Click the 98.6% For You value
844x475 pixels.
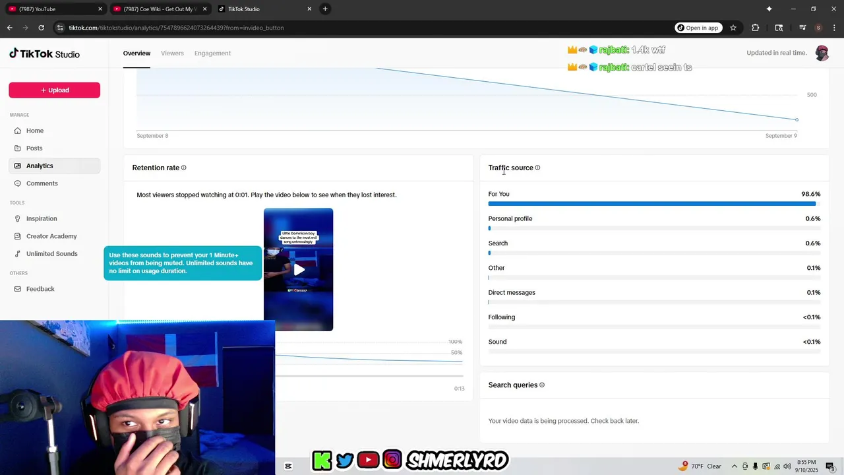(810, 194)
